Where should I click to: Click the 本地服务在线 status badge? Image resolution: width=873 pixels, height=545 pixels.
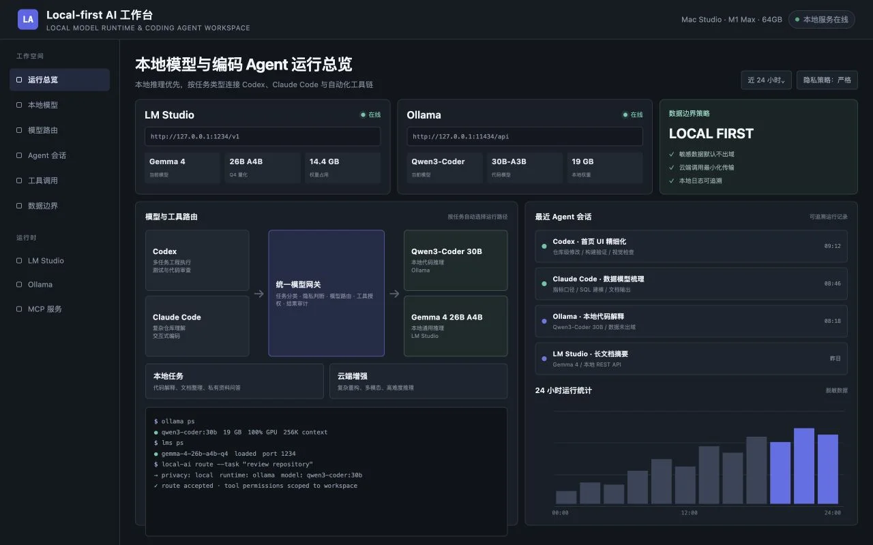click(x=821, y=20)
